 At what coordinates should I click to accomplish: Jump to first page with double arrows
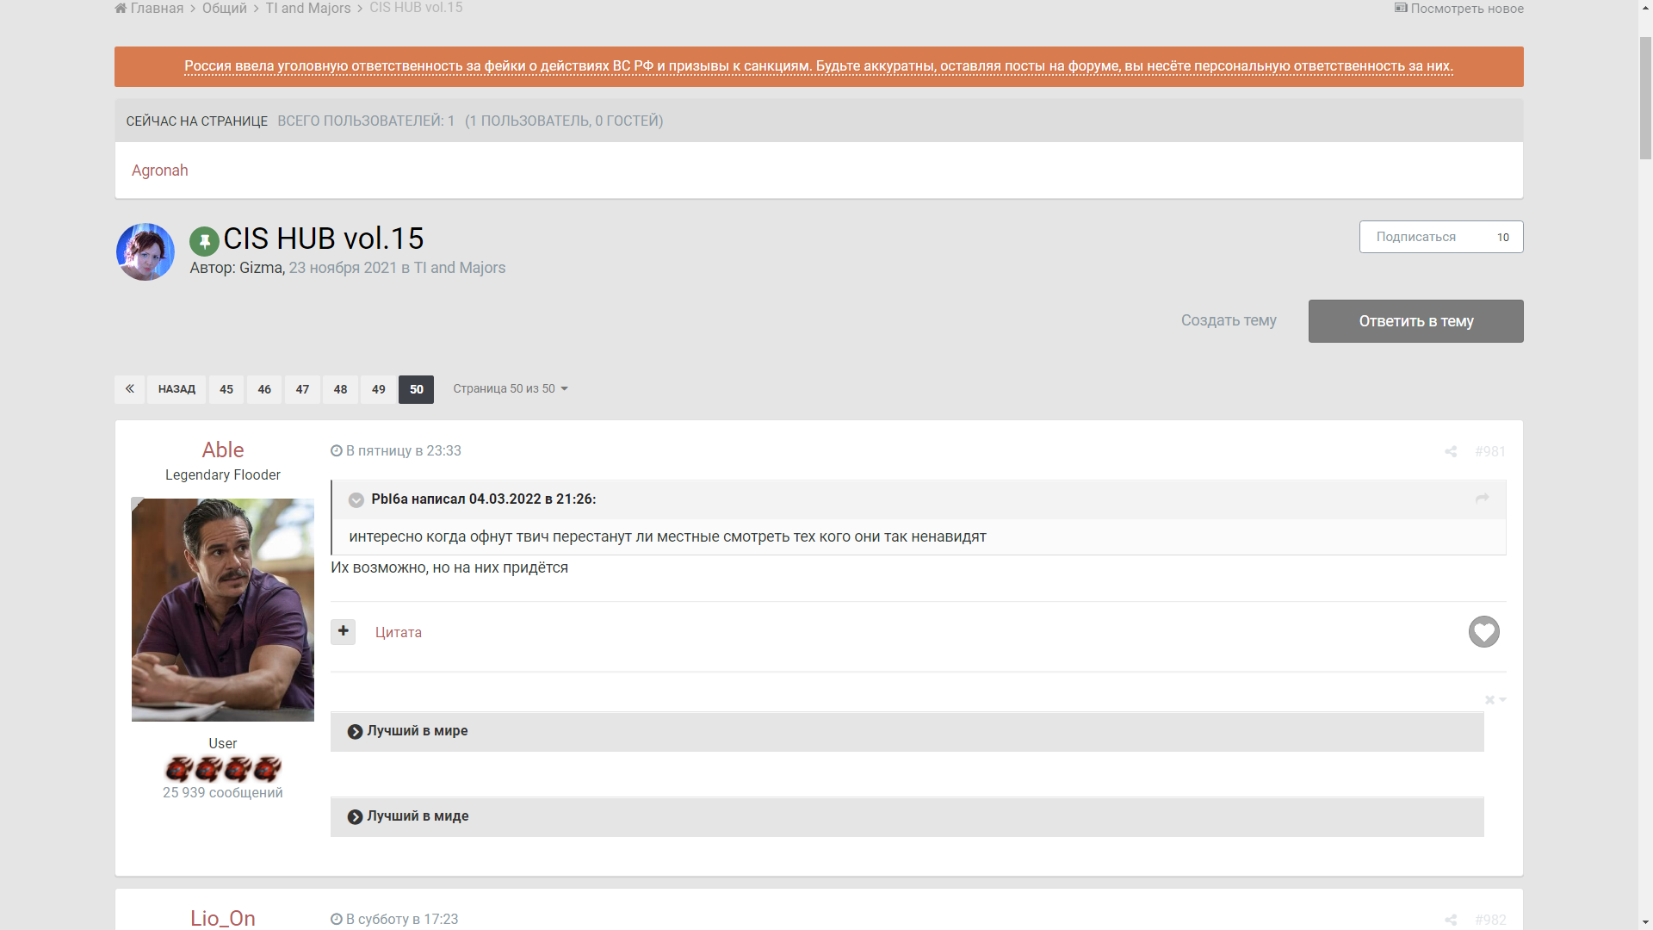(129, 389)
